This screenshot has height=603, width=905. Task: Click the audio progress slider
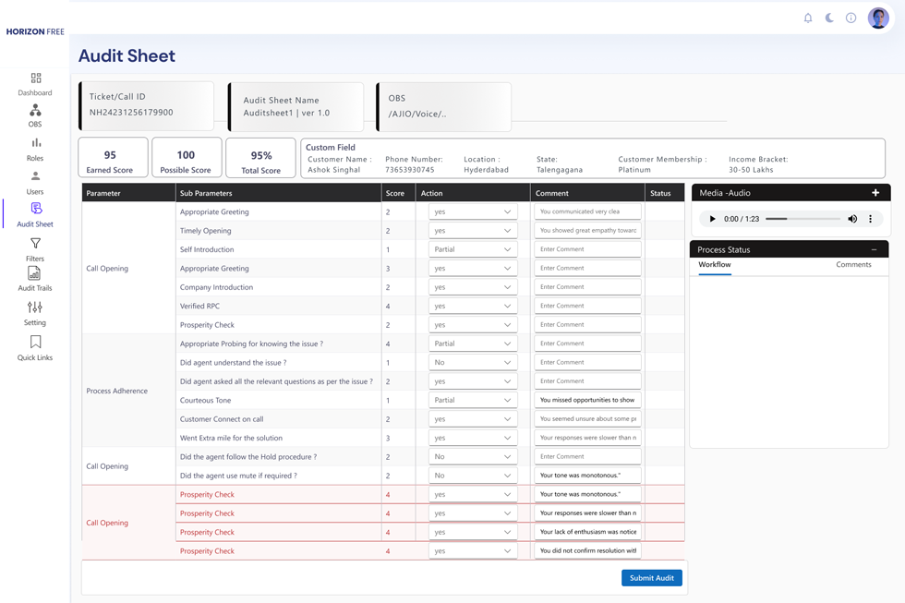coord(802,219)
